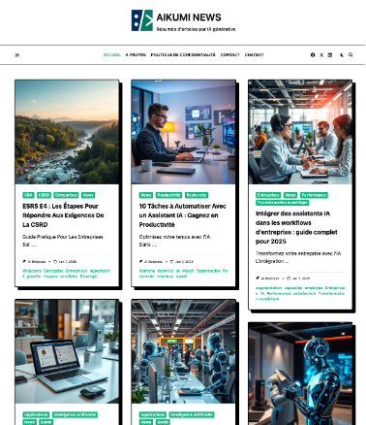Open the search magnifier icon
This screenshot has height=425, width=366.
(351, 55)
